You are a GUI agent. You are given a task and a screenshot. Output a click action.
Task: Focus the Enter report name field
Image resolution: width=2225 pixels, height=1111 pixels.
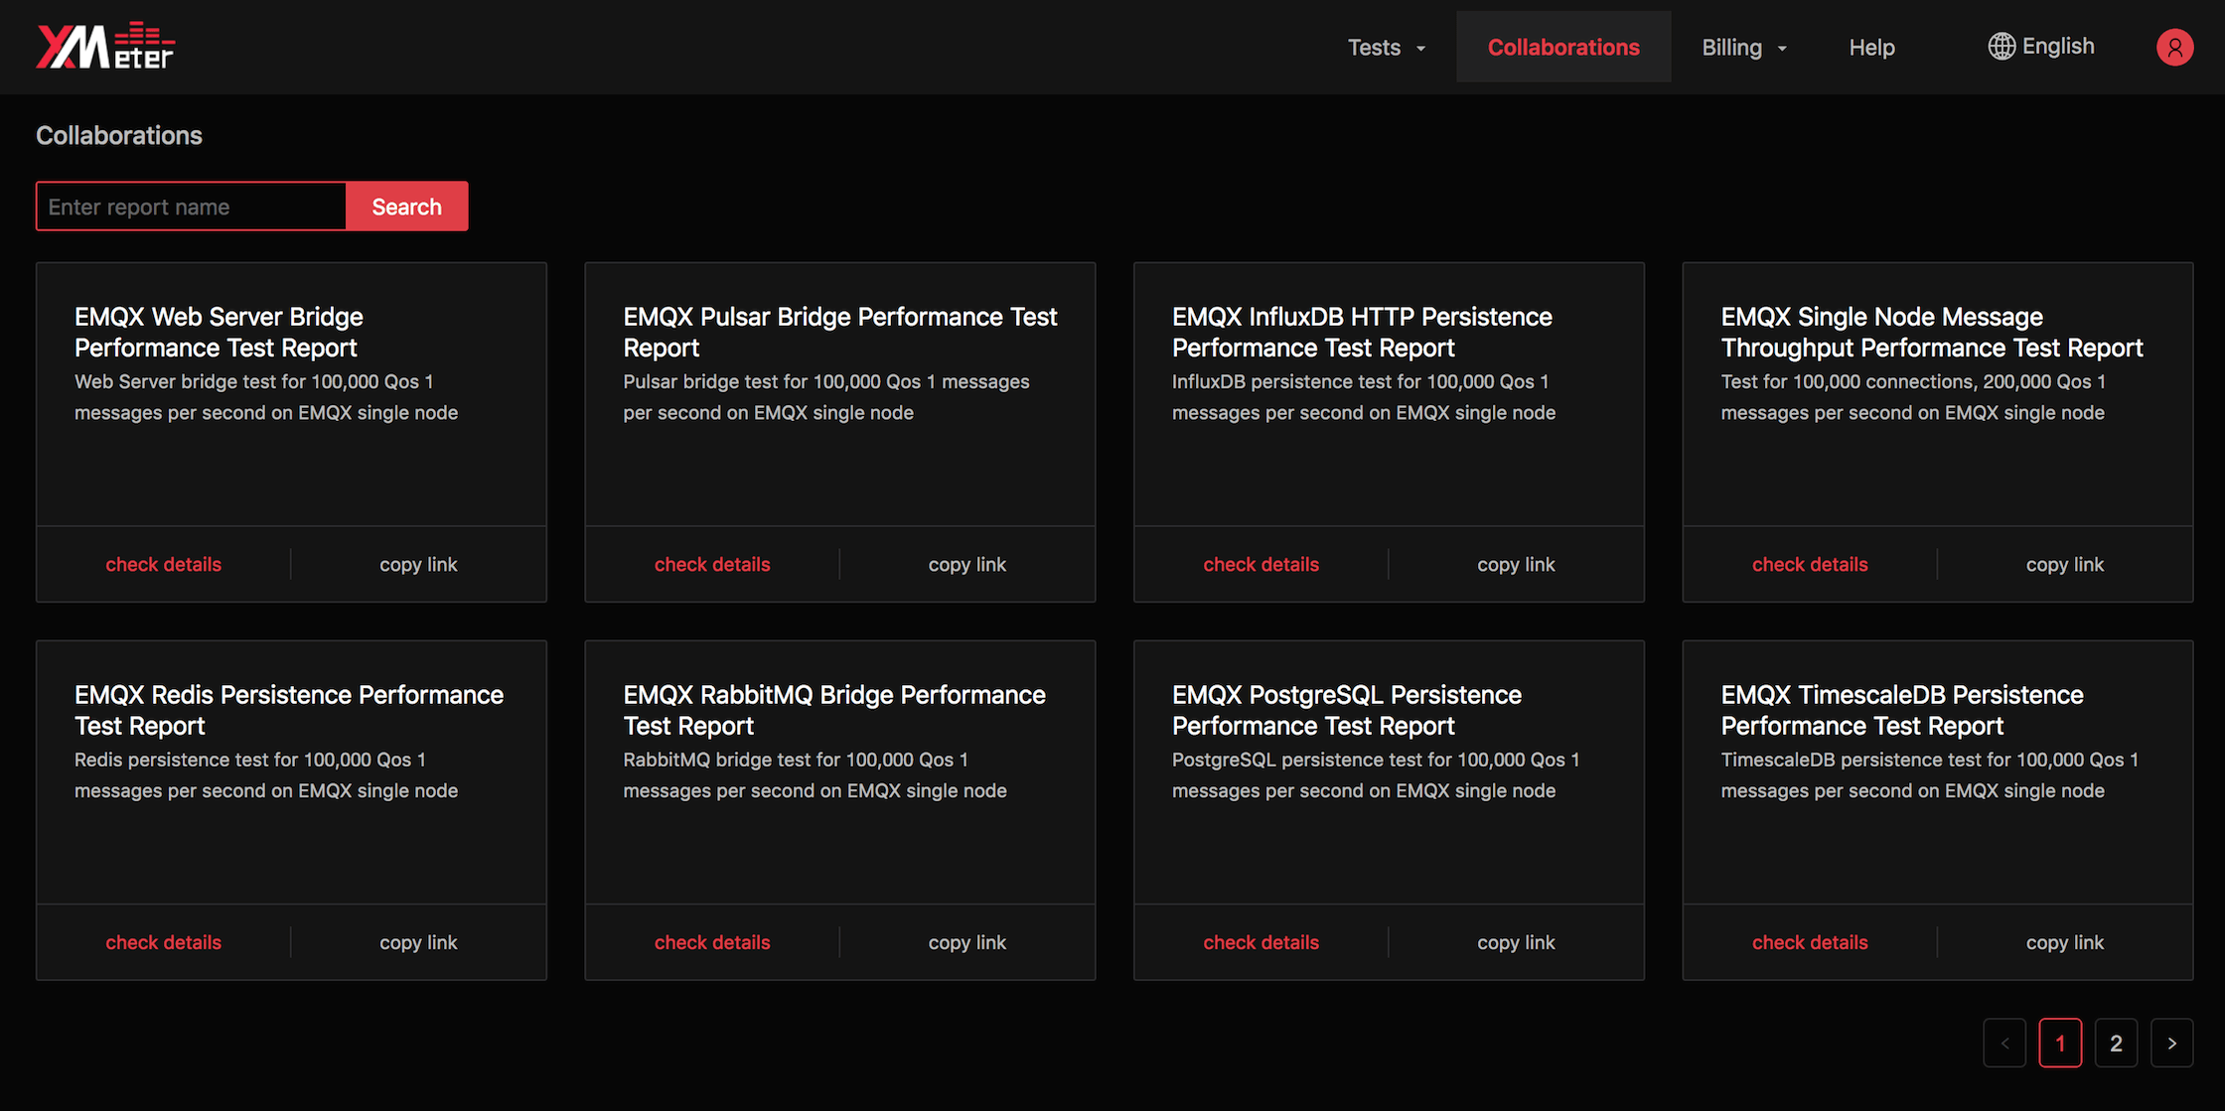pos(191,207)
